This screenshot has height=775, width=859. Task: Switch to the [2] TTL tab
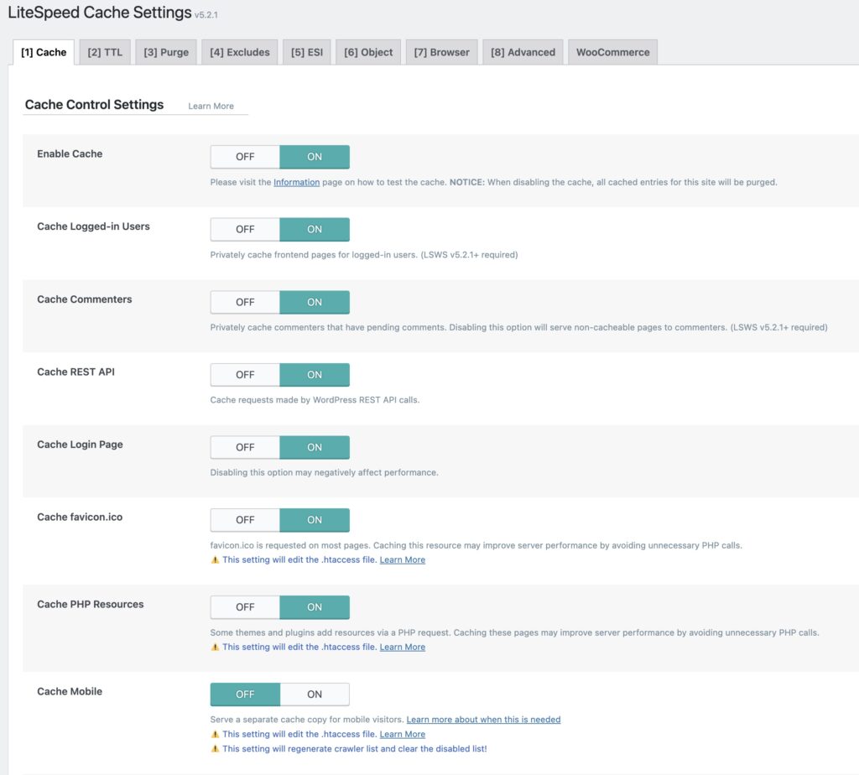[x=105, y=53]
